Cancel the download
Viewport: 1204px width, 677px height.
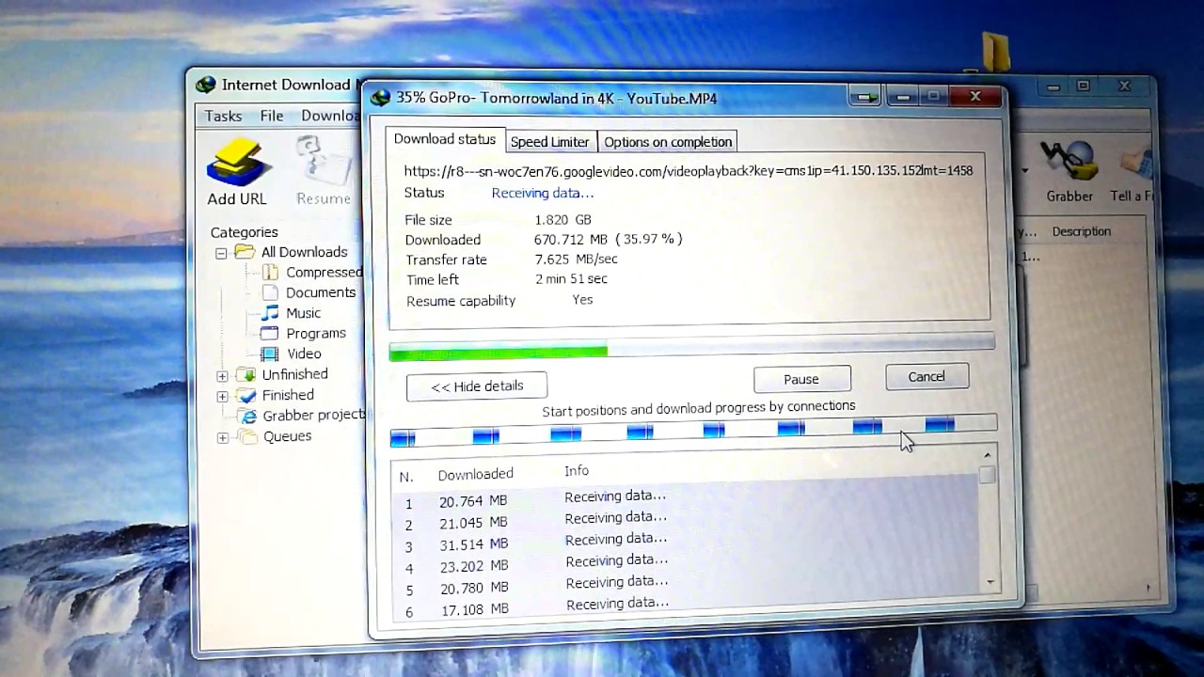pos(927,376)
